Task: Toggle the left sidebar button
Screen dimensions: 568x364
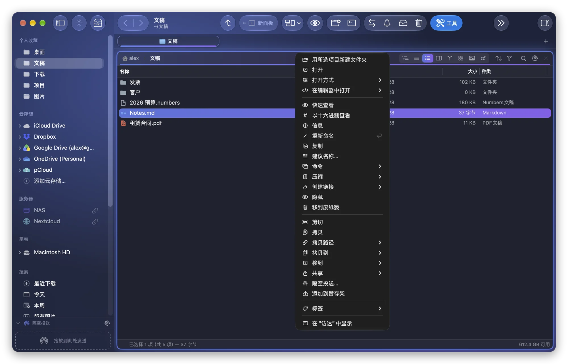Action: 60,23
